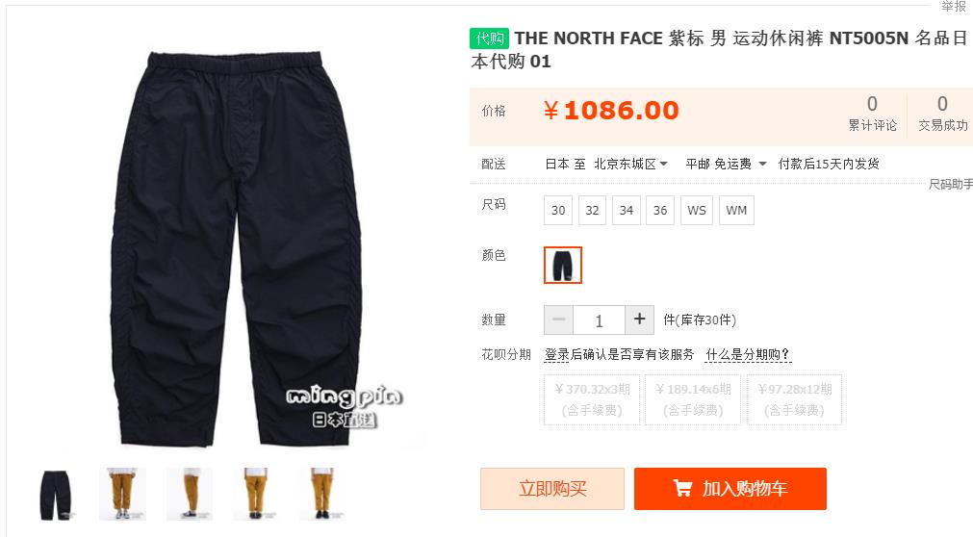Select size 32
This screenshot has height=537, width=973.
coord(592,211)
